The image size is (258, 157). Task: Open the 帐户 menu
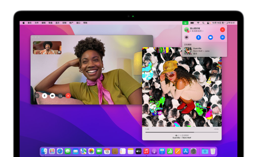[71, 23]
